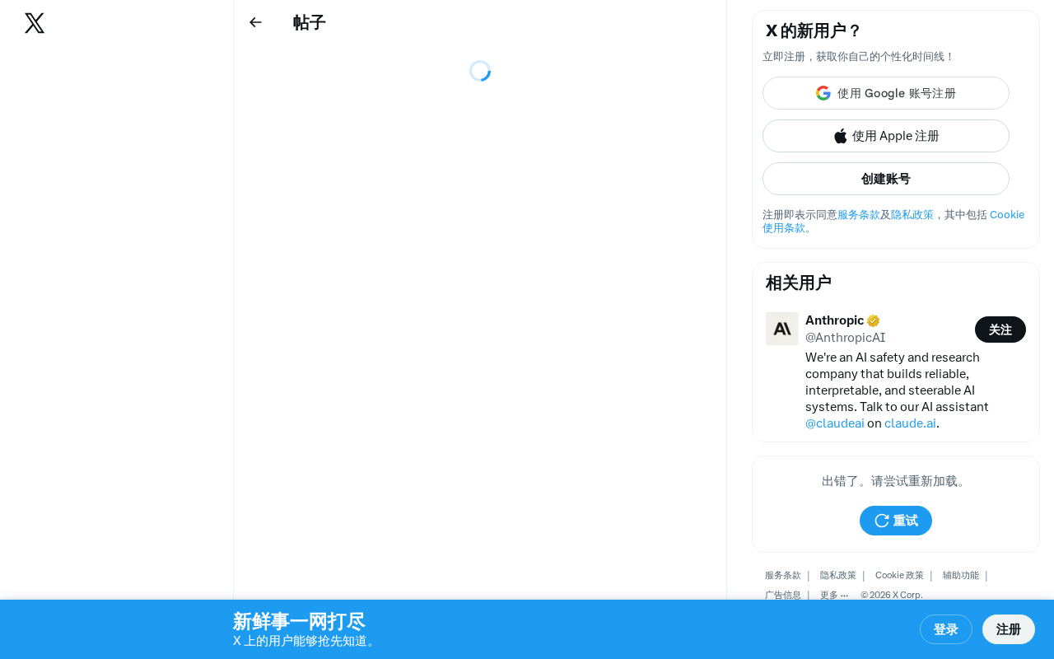This screenshot has height=659, width=1054.
Task: Open footer 隐私政策 link
Action: [x=838, y=575]
